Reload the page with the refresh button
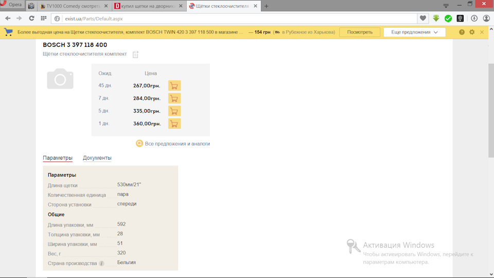The image size is (494, 278). coord(32,18)
